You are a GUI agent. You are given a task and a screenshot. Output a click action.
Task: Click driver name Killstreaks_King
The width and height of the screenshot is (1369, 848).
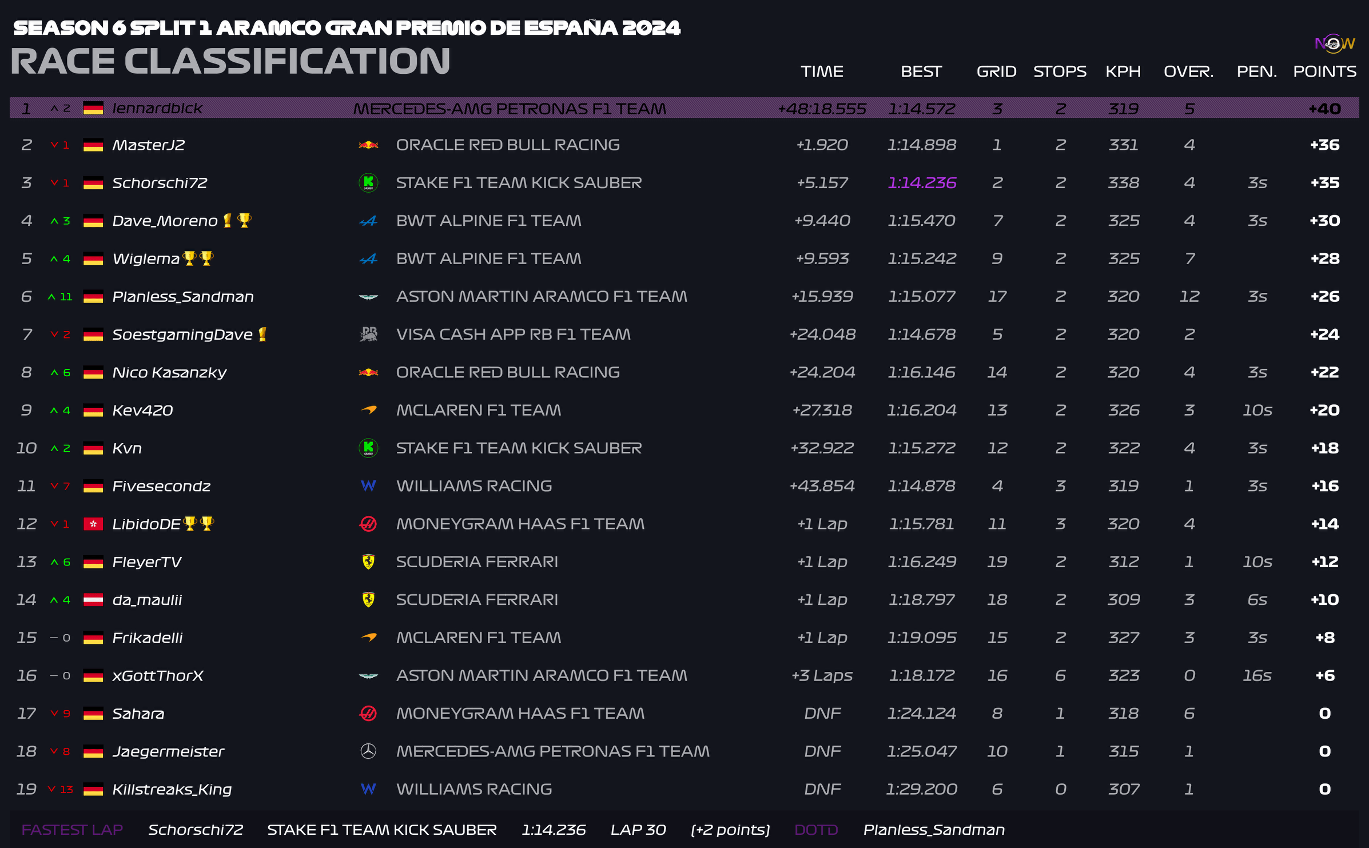172,790
